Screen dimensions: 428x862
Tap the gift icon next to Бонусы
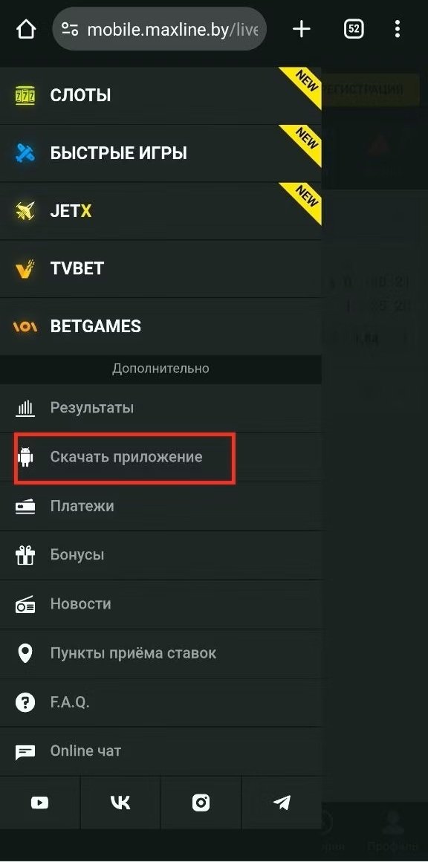click(x=25, y=555)
